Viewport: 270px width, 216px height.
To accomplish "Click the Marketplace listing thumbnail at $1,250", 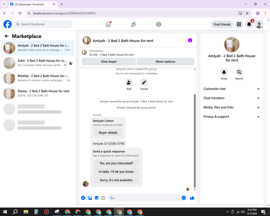I will 84,52.
